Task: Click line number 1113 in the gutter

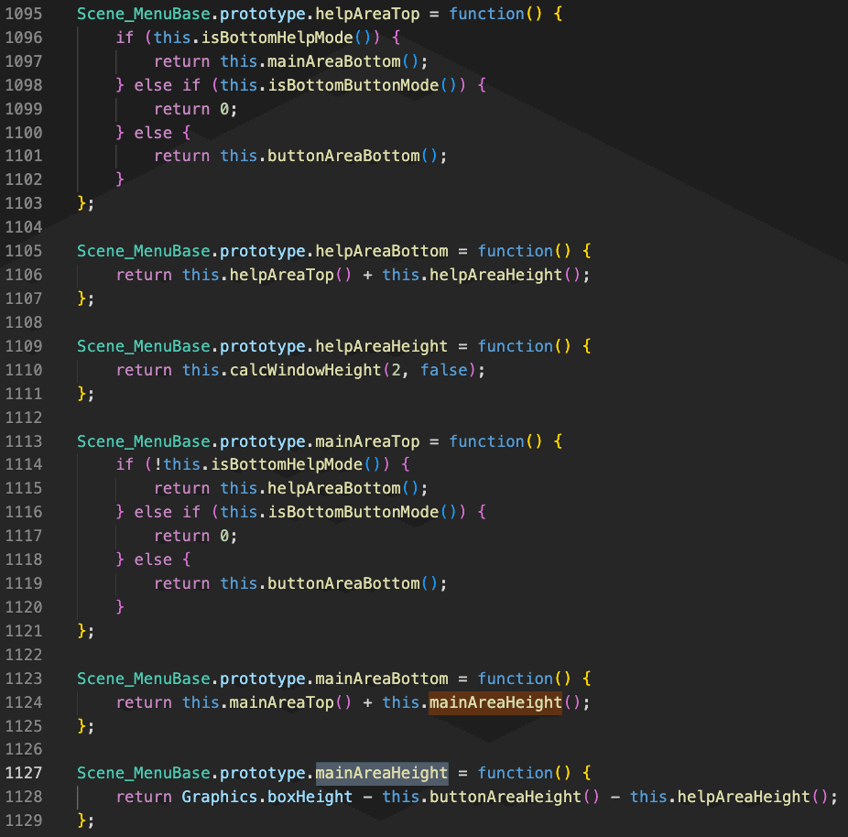Action: click(x=24, y=441)
